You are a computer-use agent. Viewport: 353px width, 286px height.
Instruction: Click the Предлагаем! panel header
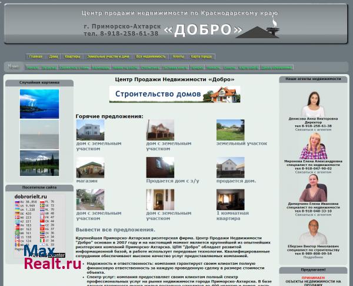pos(313,270)
